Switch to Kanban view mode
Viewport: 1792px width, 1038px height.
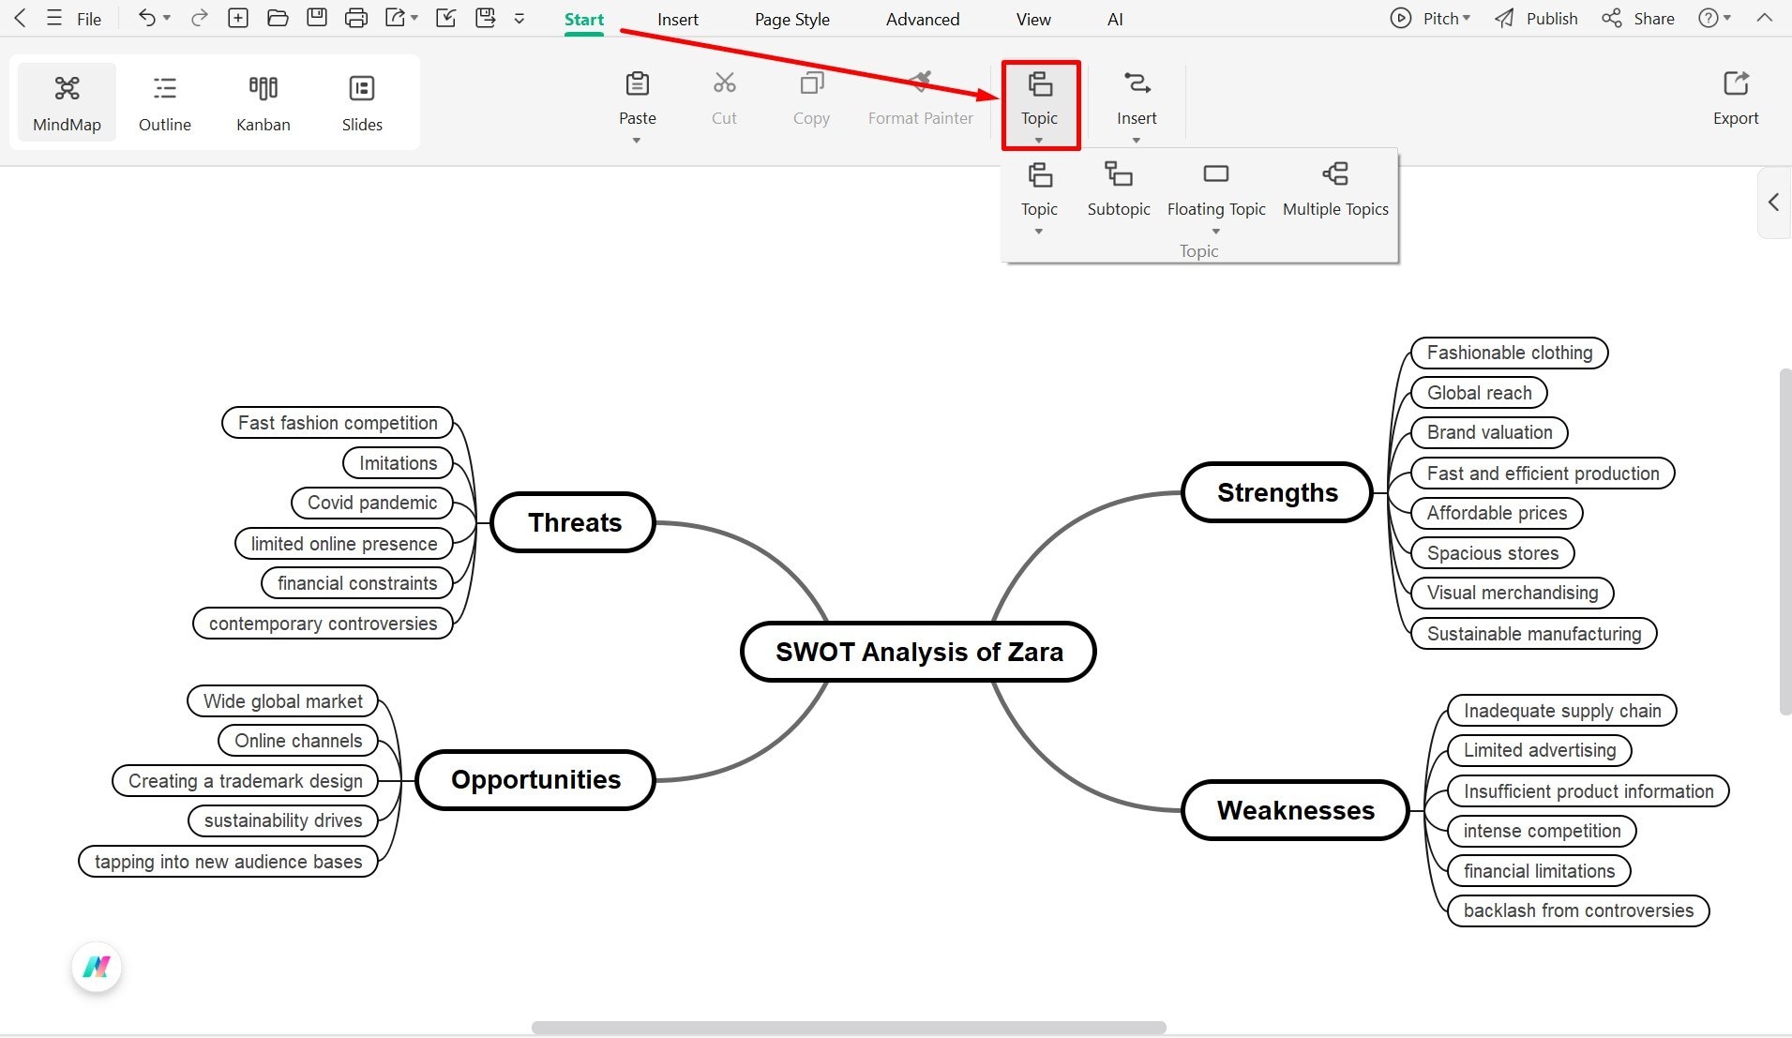click(x=264, y=102)
